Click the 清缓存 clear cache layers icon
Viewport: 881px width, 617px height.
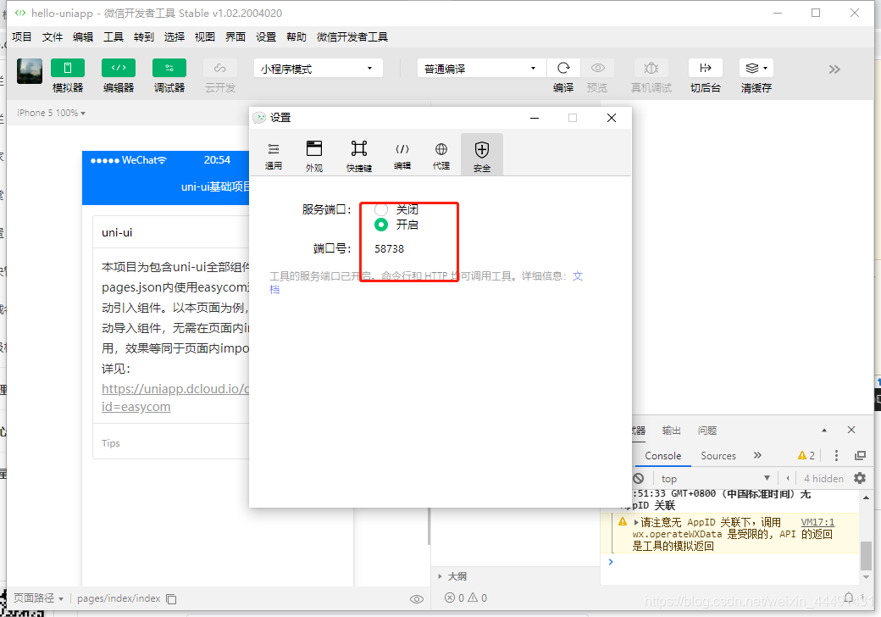pyautogui.click(x=756, y=69)
